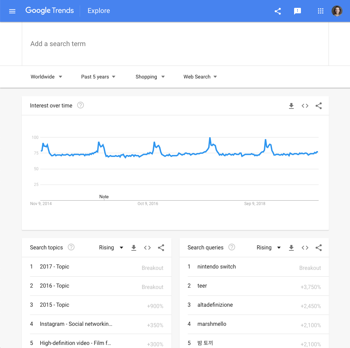Screen dimensions: 350x348
Task: Click the Search queries heading
Action: point(206,248)
